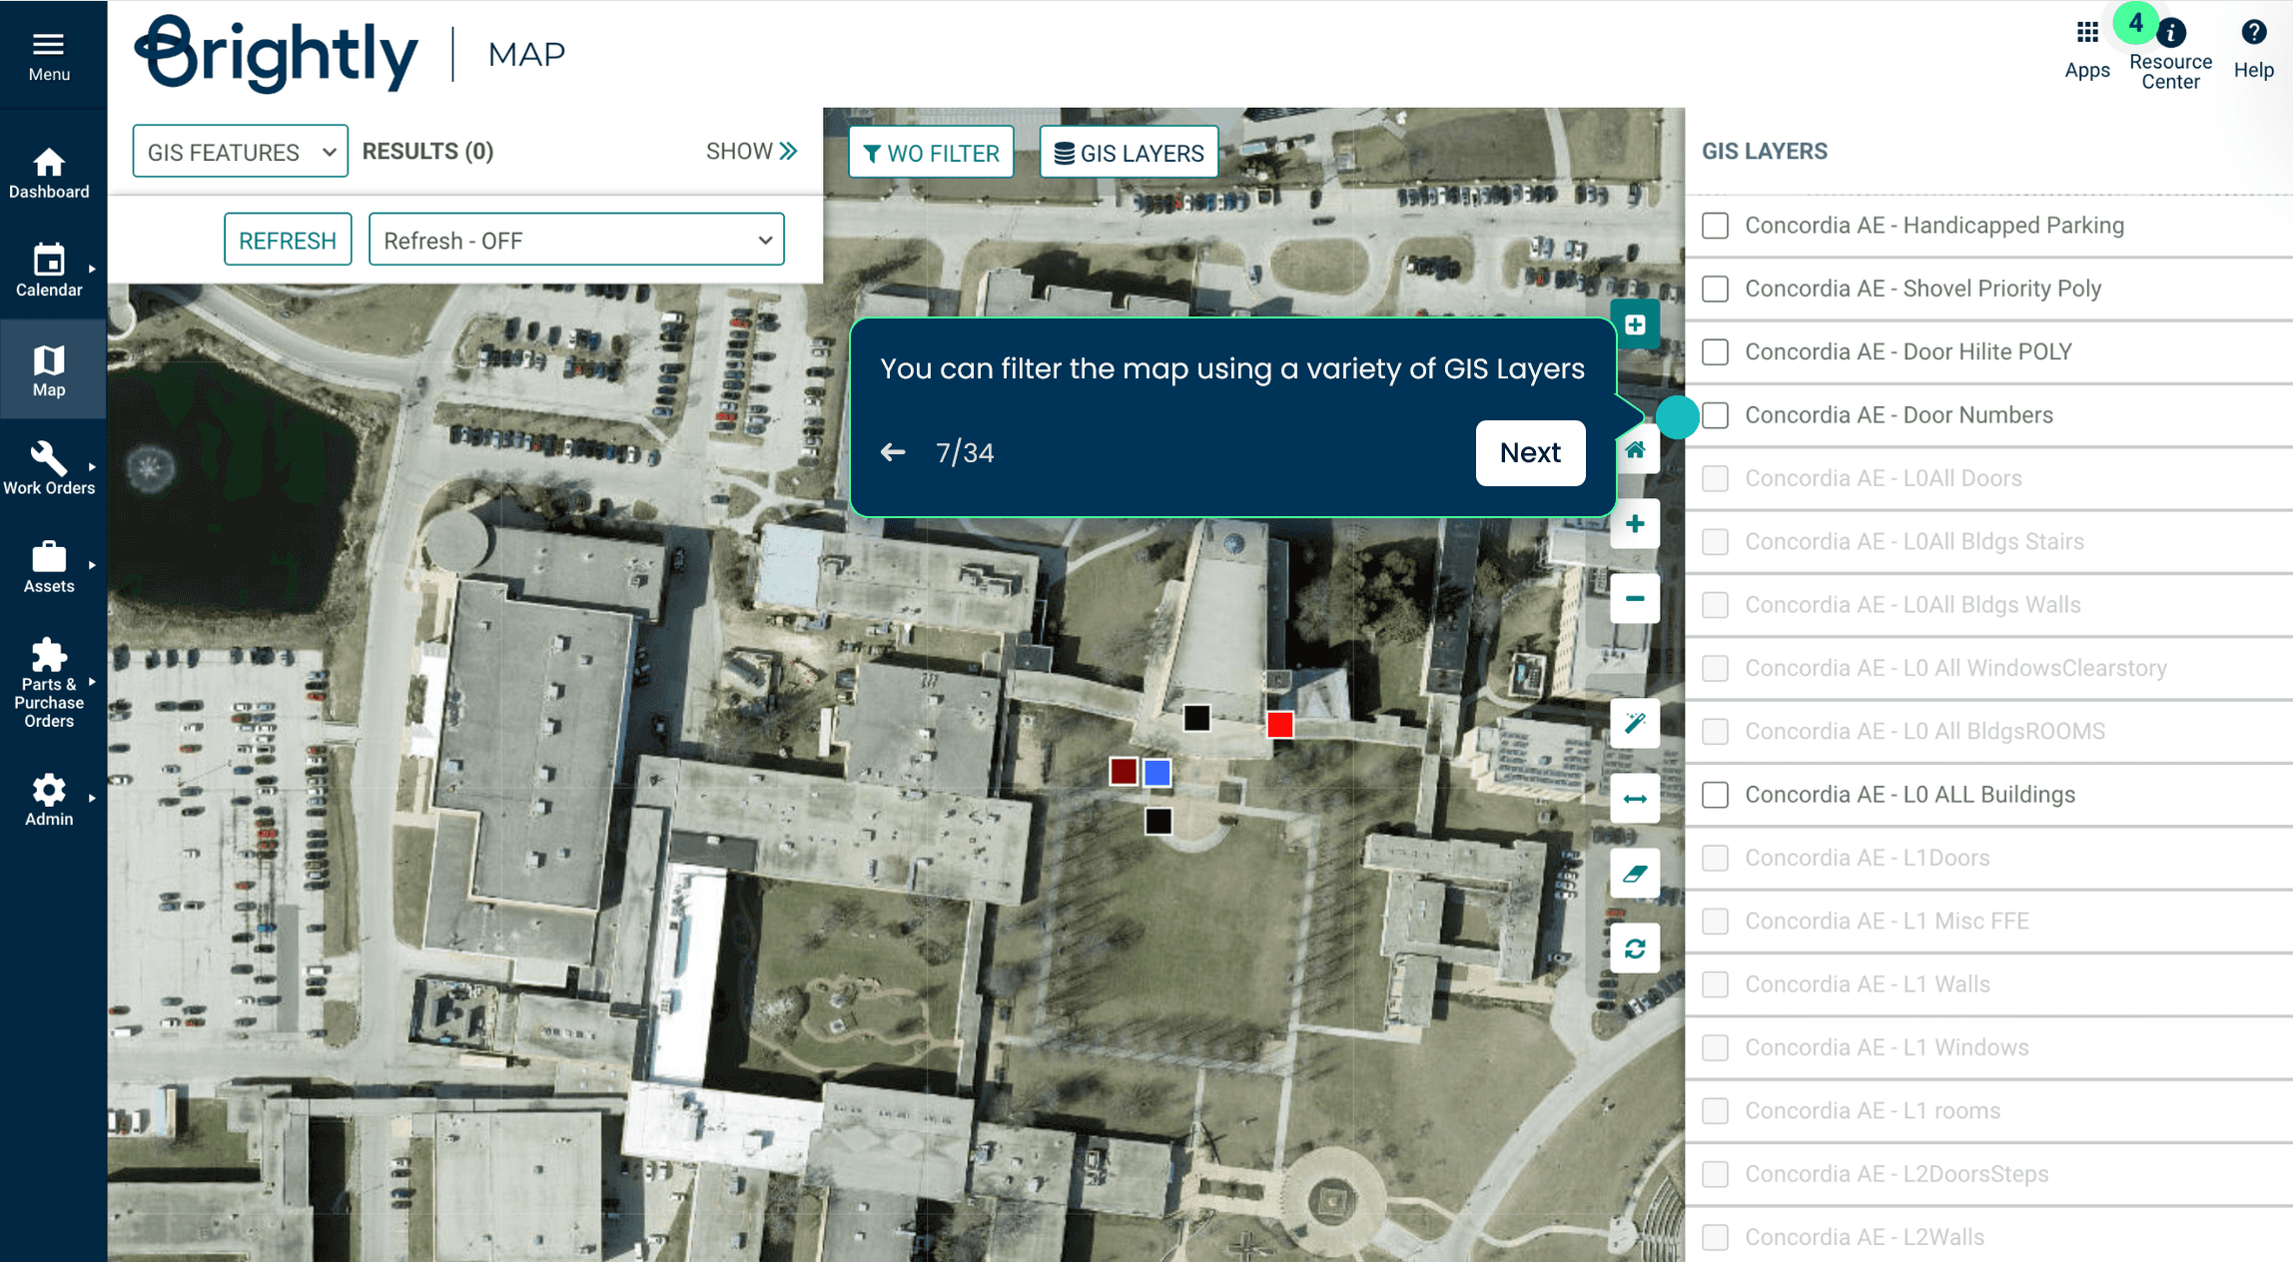
Task: Expand the Refresh - OFF dropdown
Action: [x=576, y=241]
